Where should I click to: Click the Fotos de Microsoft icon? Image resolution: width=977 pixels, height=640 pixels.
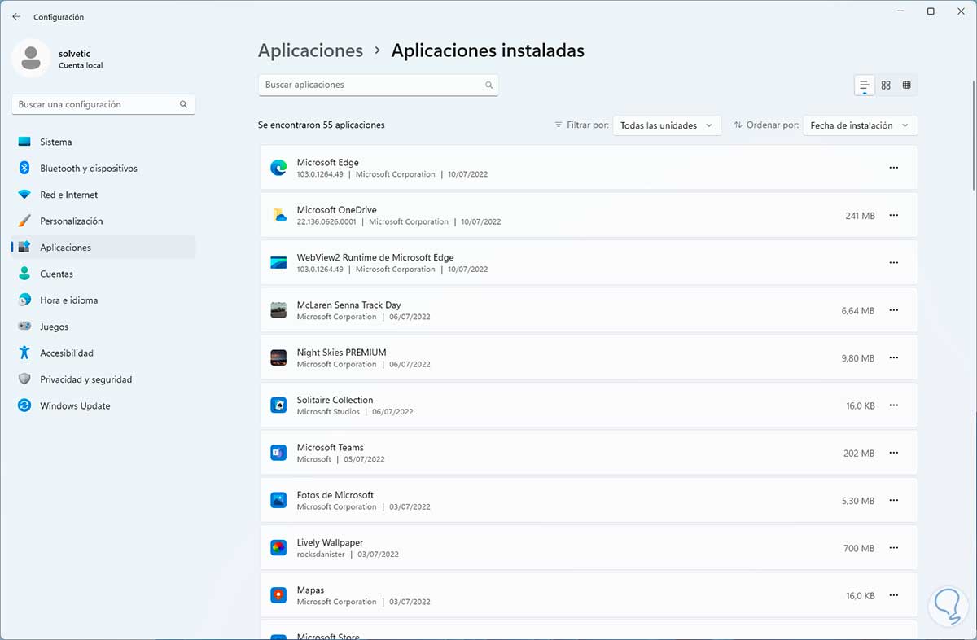(x=278, y=501)
